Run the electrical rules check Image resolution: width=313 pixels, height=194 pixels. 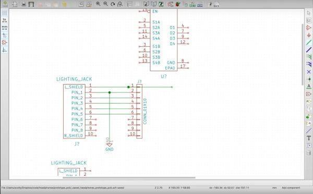click(x=177, y=4)
